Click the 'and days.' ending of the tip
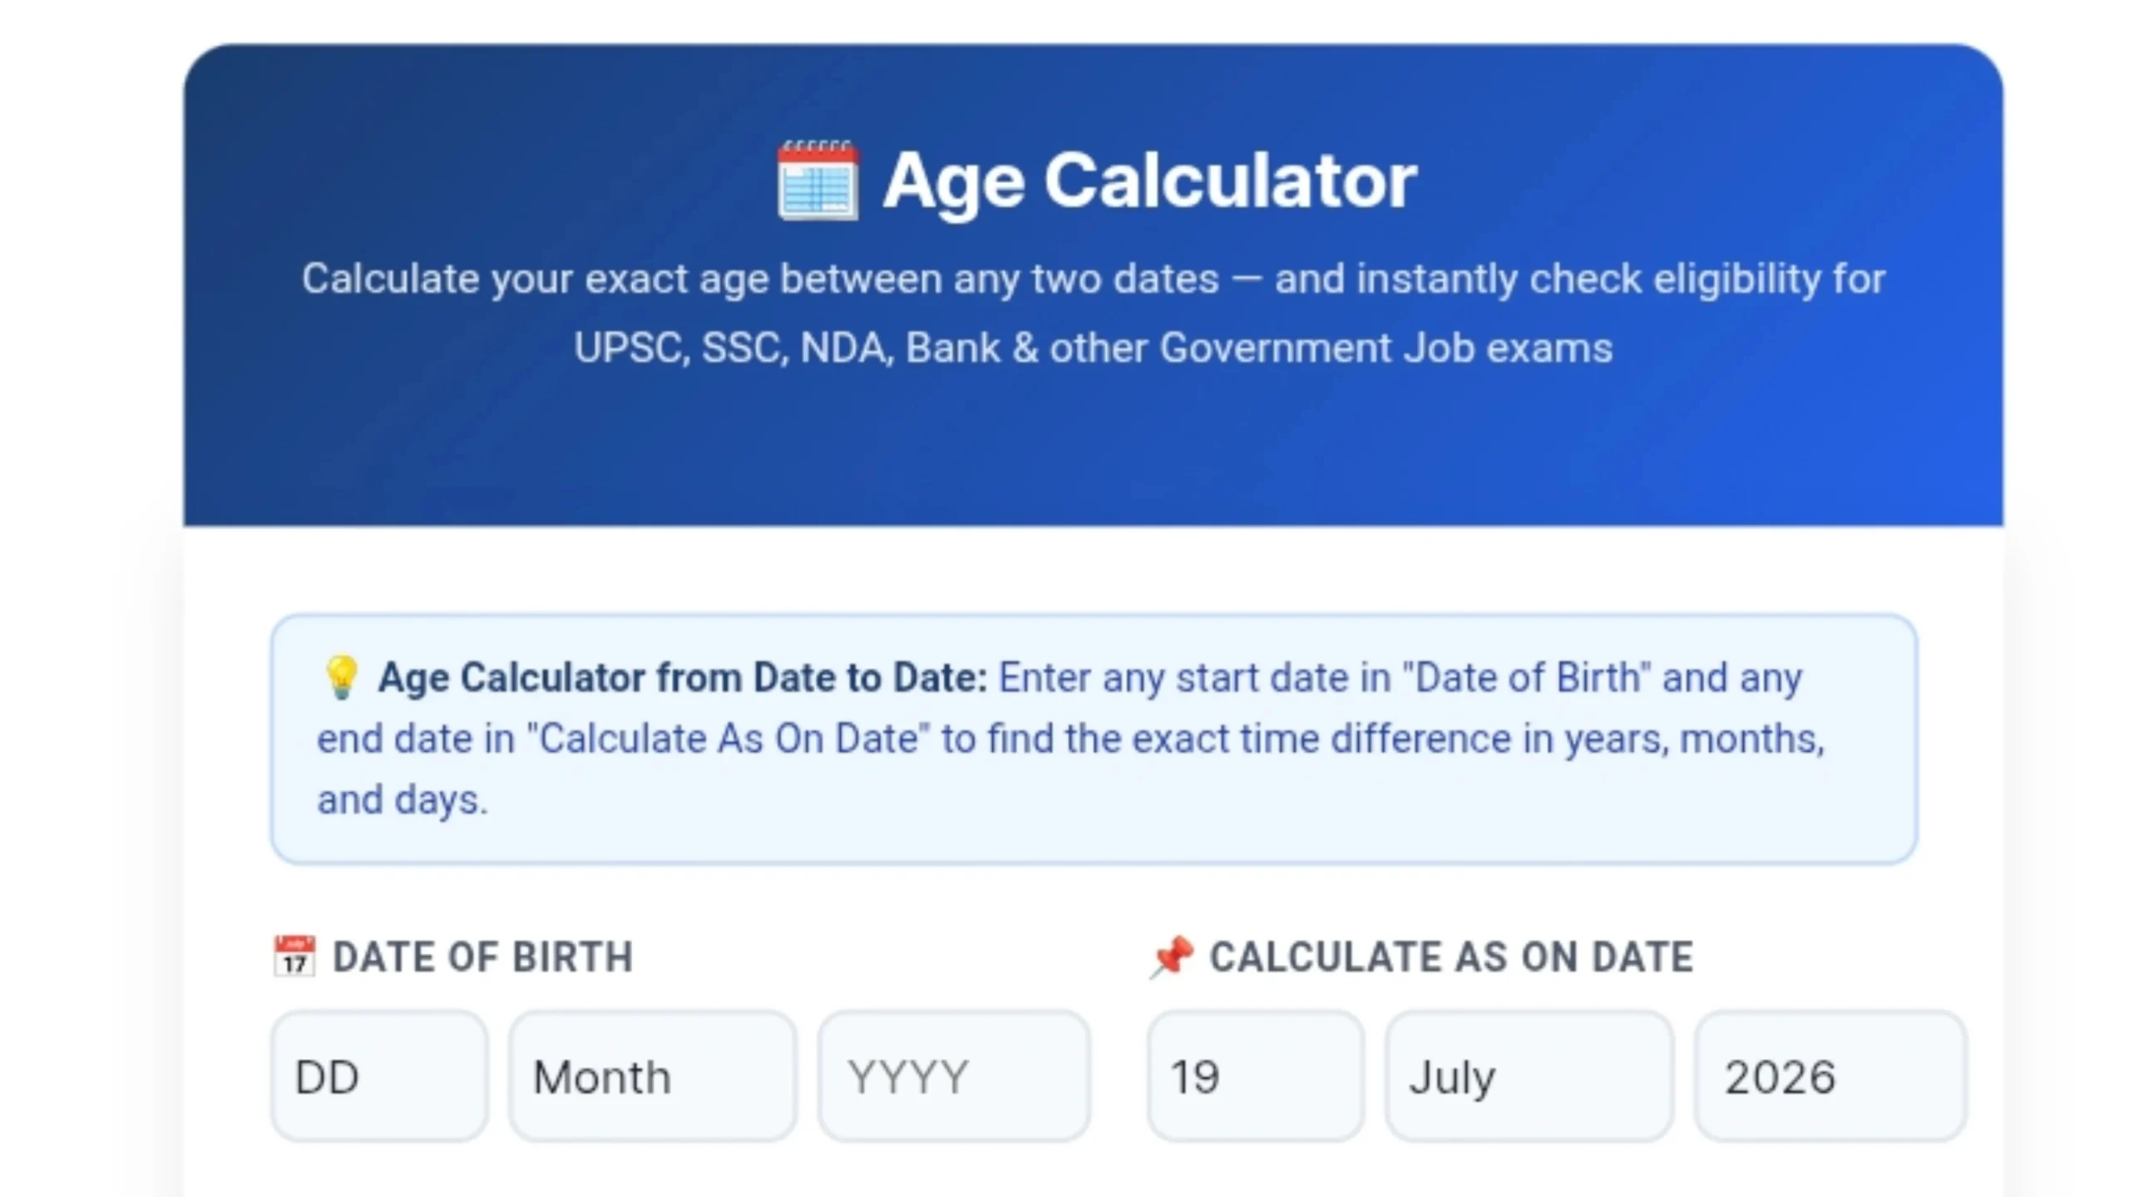Viewport: 2129px width, 1197px height. coord(403,799)
